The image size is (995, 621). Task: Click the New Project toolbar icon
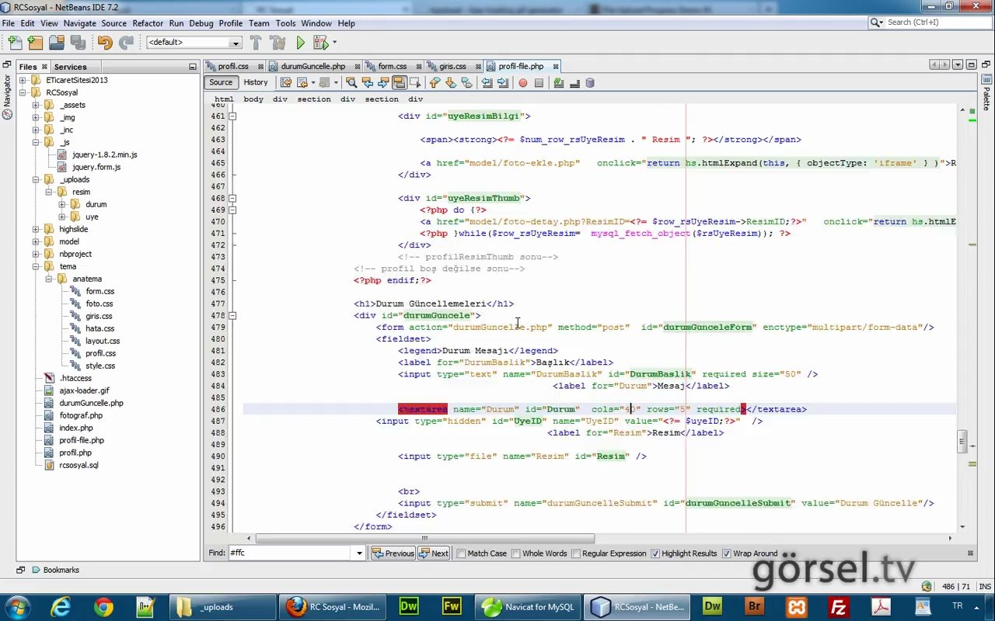[36, 43]
